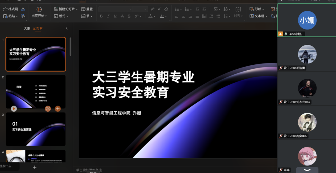Open the 新建幻灯片 dropdown arrow
336x173 pixels.
(x=77, y=9)
